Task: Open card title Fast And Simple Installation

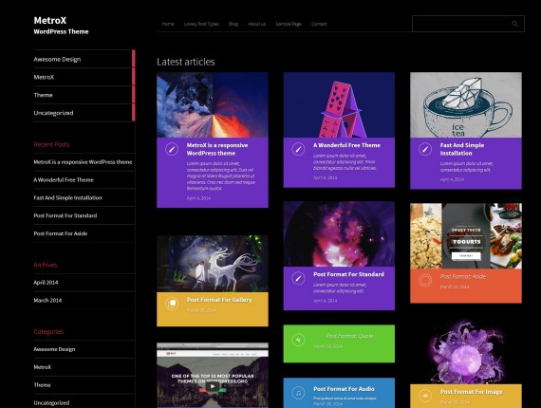Action: pyautogui.click(x=462, y=149)
